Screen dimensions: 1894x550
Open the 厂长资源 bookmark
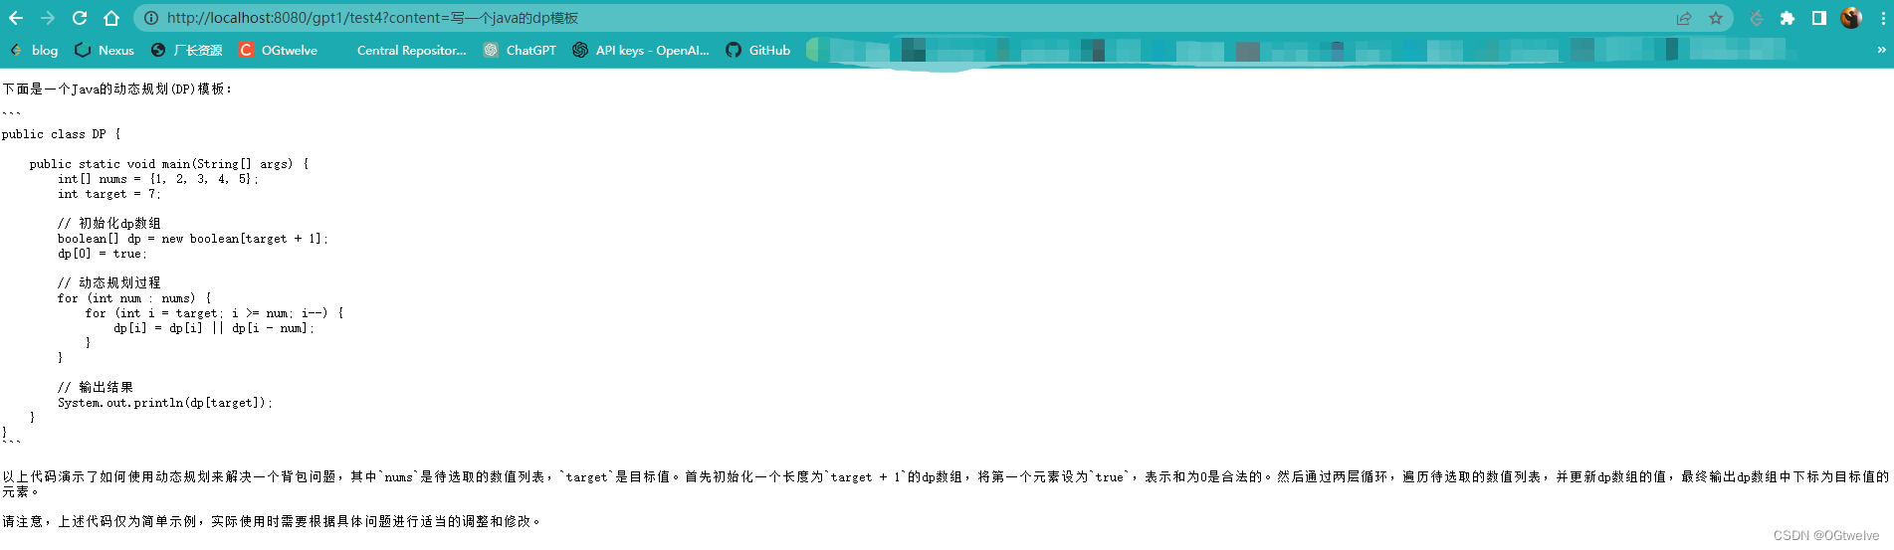tap(186, 50)
